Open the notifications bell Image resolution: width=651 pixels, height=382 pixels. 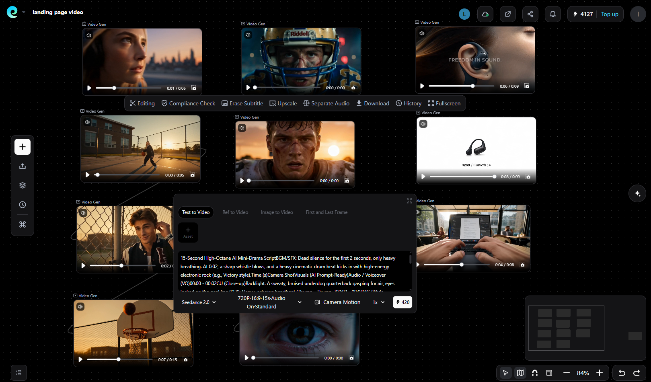pos(553,14)
